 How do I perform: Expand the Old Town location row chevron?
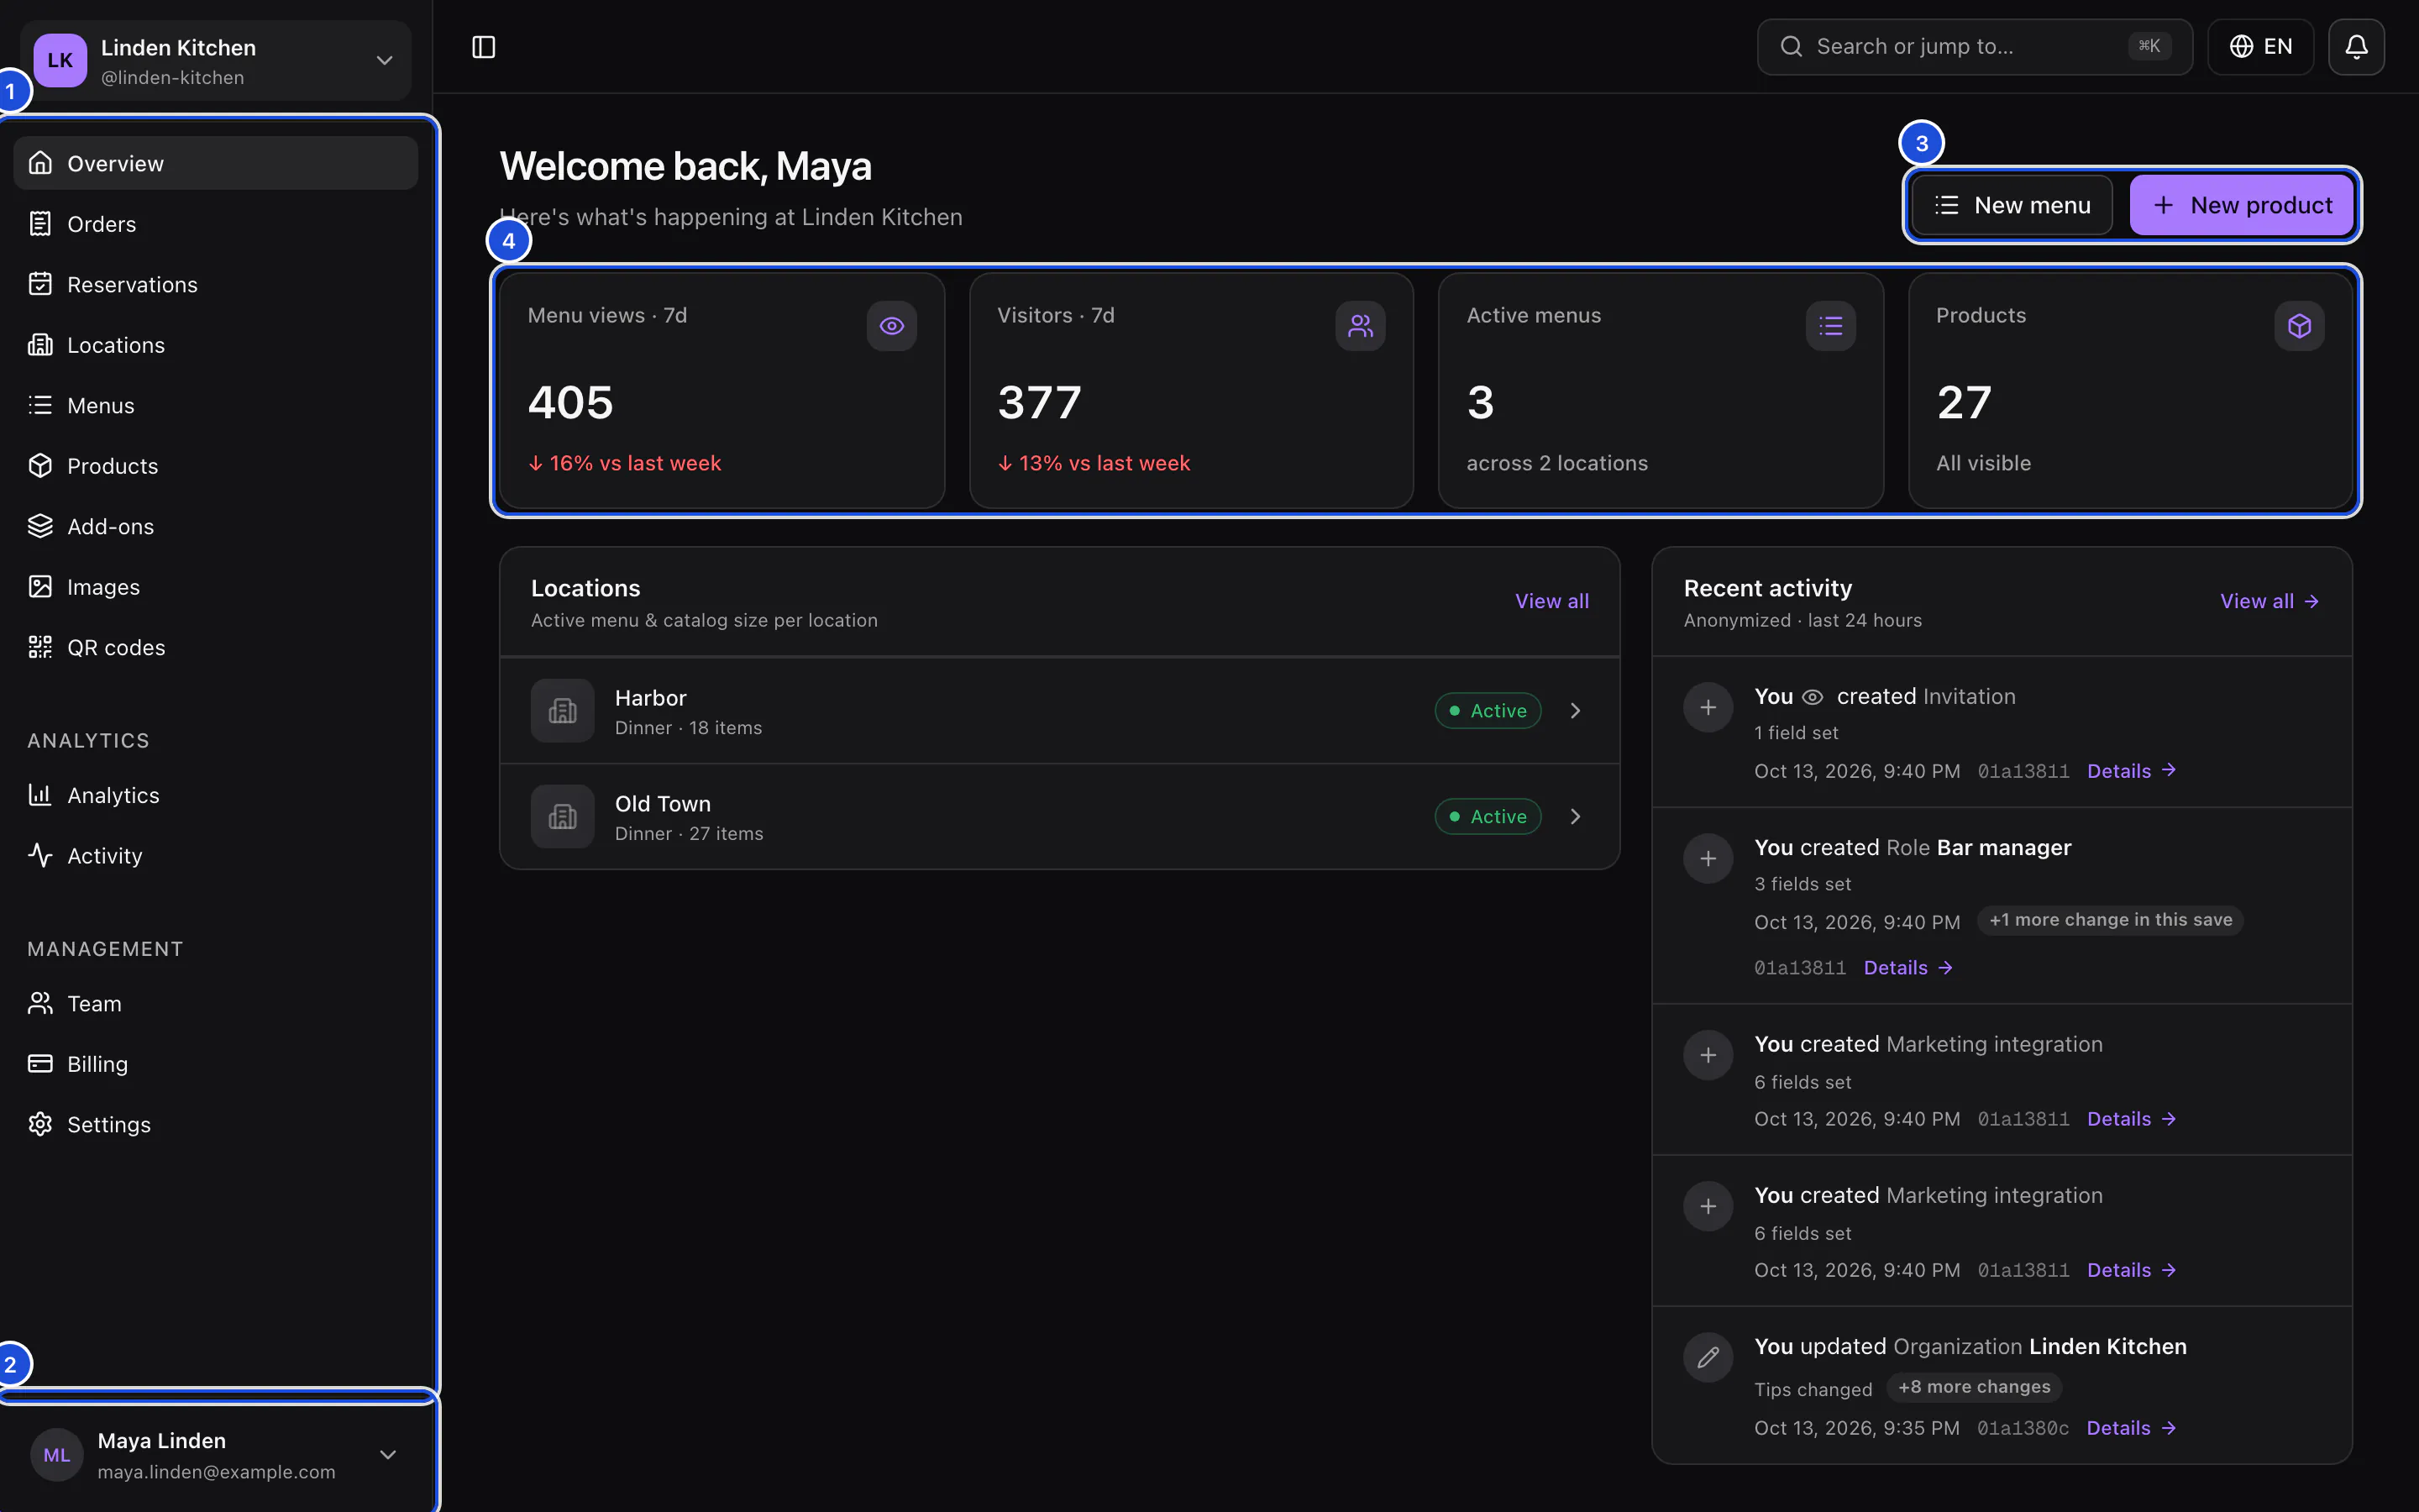click(1576, 817)
